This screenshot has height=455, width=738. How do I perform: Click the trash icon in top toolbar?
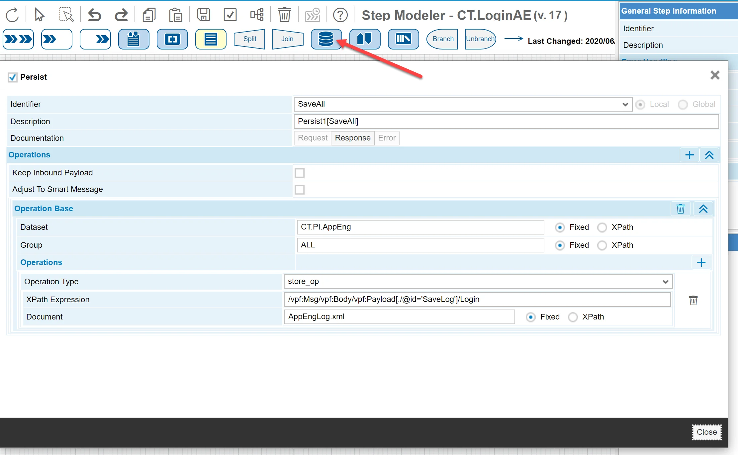tap(284, 15)
